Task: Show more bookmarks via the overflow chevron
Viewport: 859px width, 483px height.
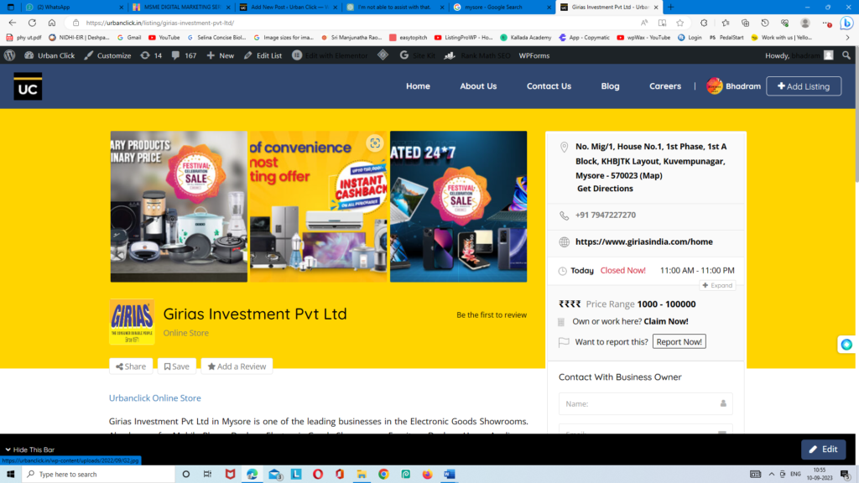Action: pos(847,38)
